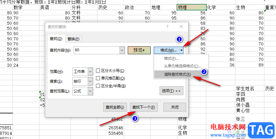Expand the 查找内容 history dropdown
276x139 pixels.
(x=122, y=50)
